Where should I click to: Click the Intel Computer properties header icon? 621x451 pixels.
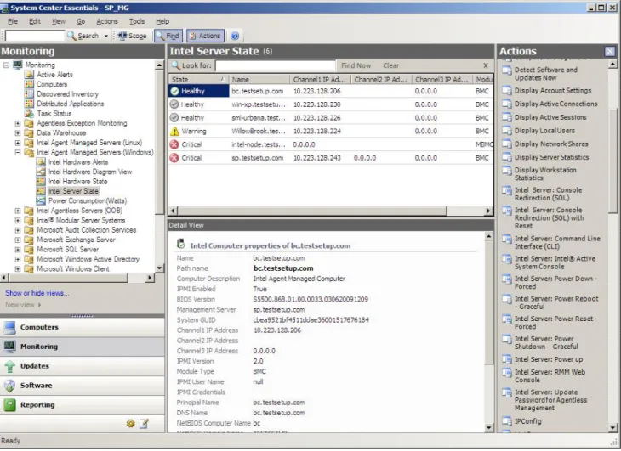(x=181, y=244)
